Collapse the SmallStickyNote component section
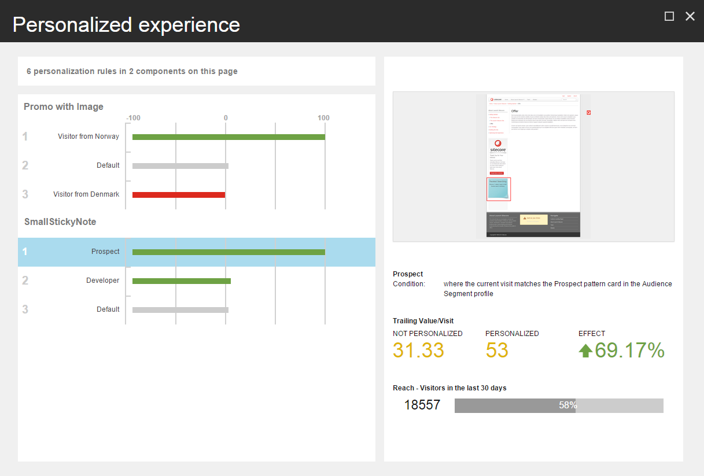The image size is (704, 476). click(60, 222)
